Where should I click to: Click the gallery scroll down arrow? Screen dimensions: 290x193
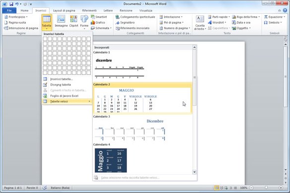194,172
